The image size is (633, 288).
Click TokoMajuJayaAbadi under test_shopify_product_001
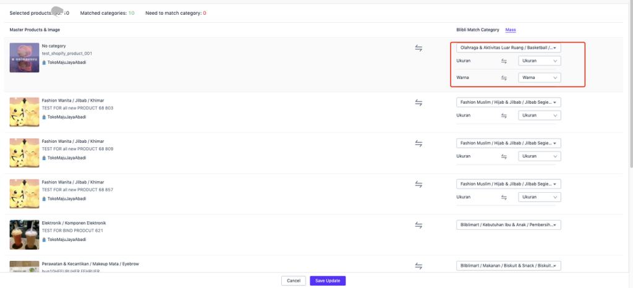pos(67,62)
